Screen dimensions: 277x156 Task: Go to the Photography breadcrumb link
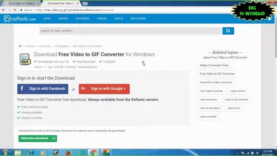pos(61,46)
